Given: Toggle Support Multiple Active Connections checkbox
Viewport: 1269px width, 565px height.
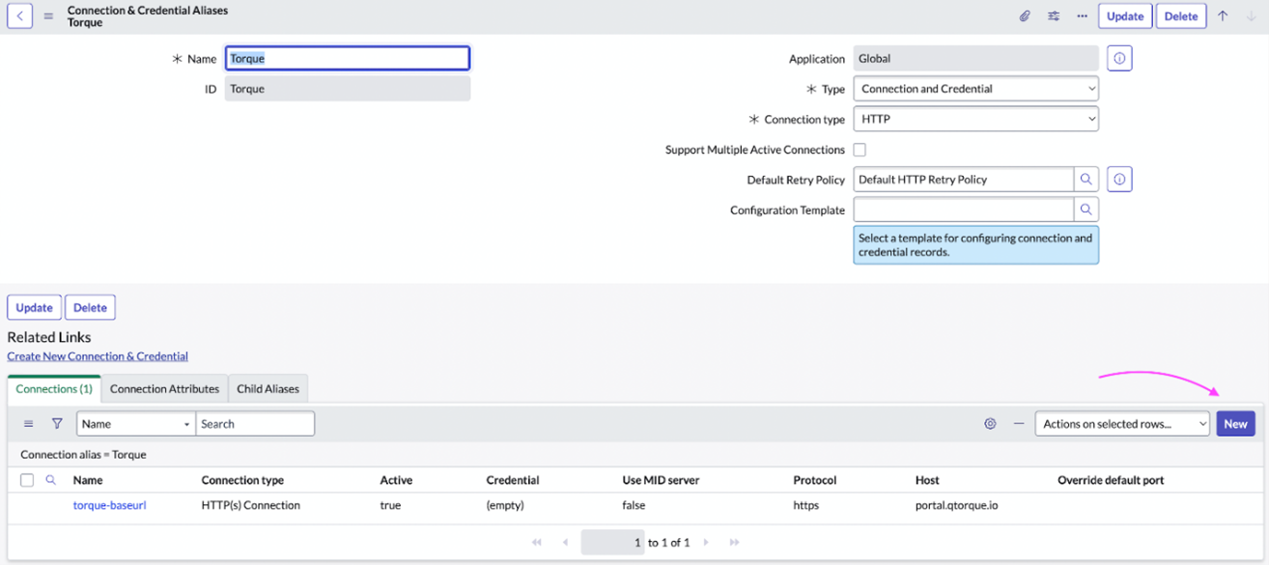Looking at the screenshot, I should [x=858, y=149].
